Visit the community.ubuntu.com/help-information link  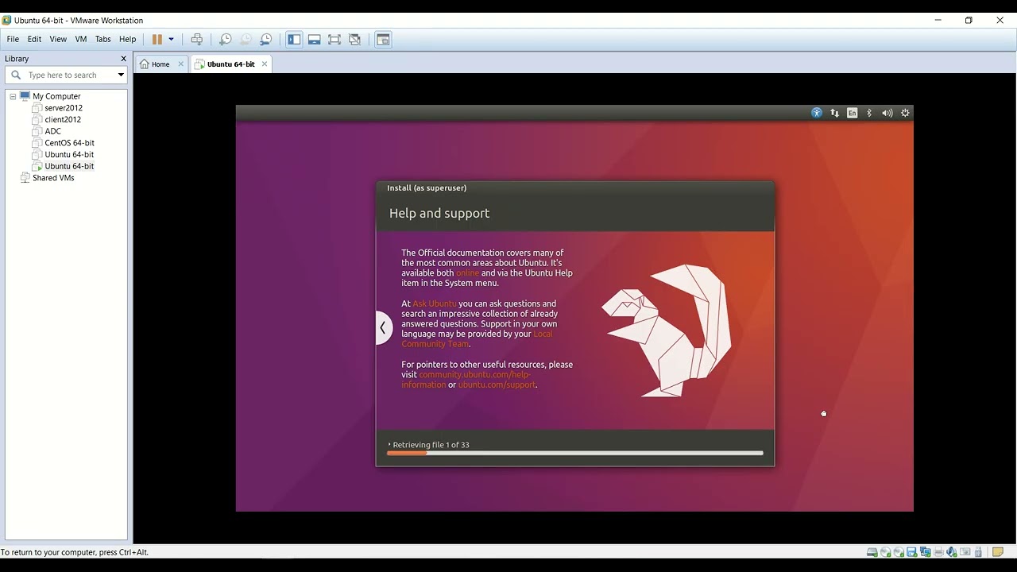pyautogui.click(x=466, y=380)
